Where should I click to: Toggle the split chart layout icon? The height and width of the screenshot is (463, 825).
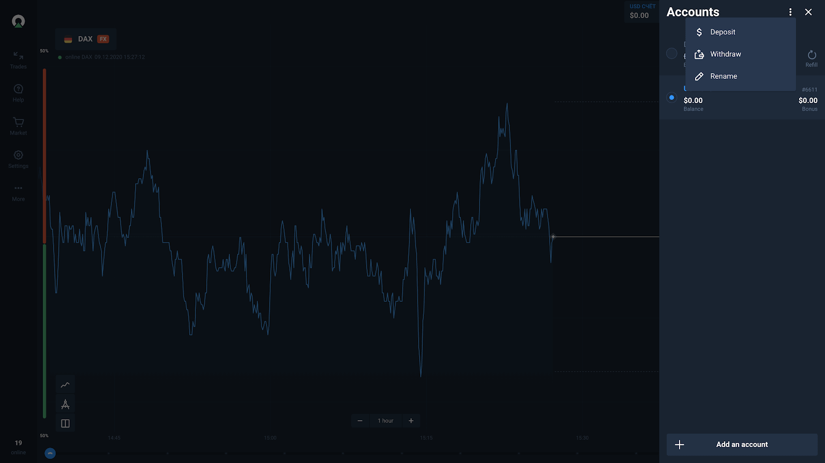tap(65, 423)
